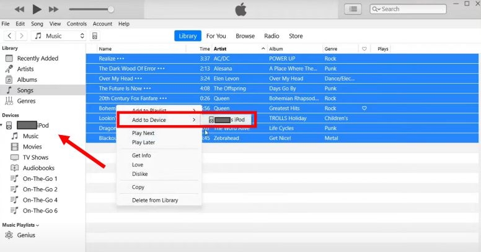Select Songs in the Library sidebar
The image size is (481, 252).
coord(43,90)
